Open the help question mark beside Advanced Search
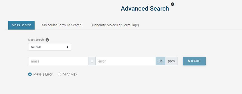This screenshot has height=94, width=242. point(173,4)
